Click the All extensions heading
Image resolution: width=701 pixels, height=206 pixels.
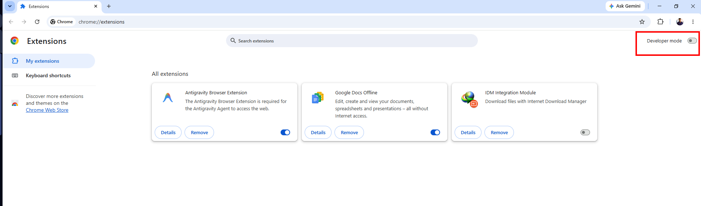pos(170,74)
